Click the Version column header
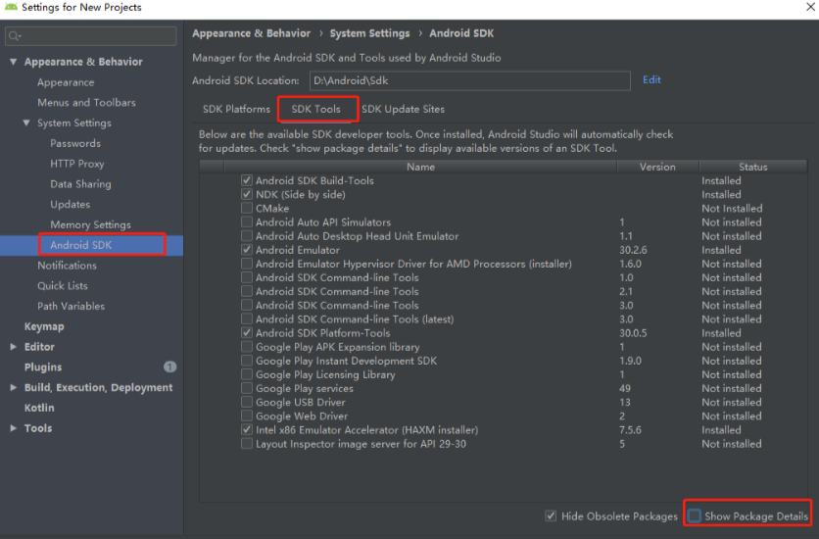 tap(657, 167)
